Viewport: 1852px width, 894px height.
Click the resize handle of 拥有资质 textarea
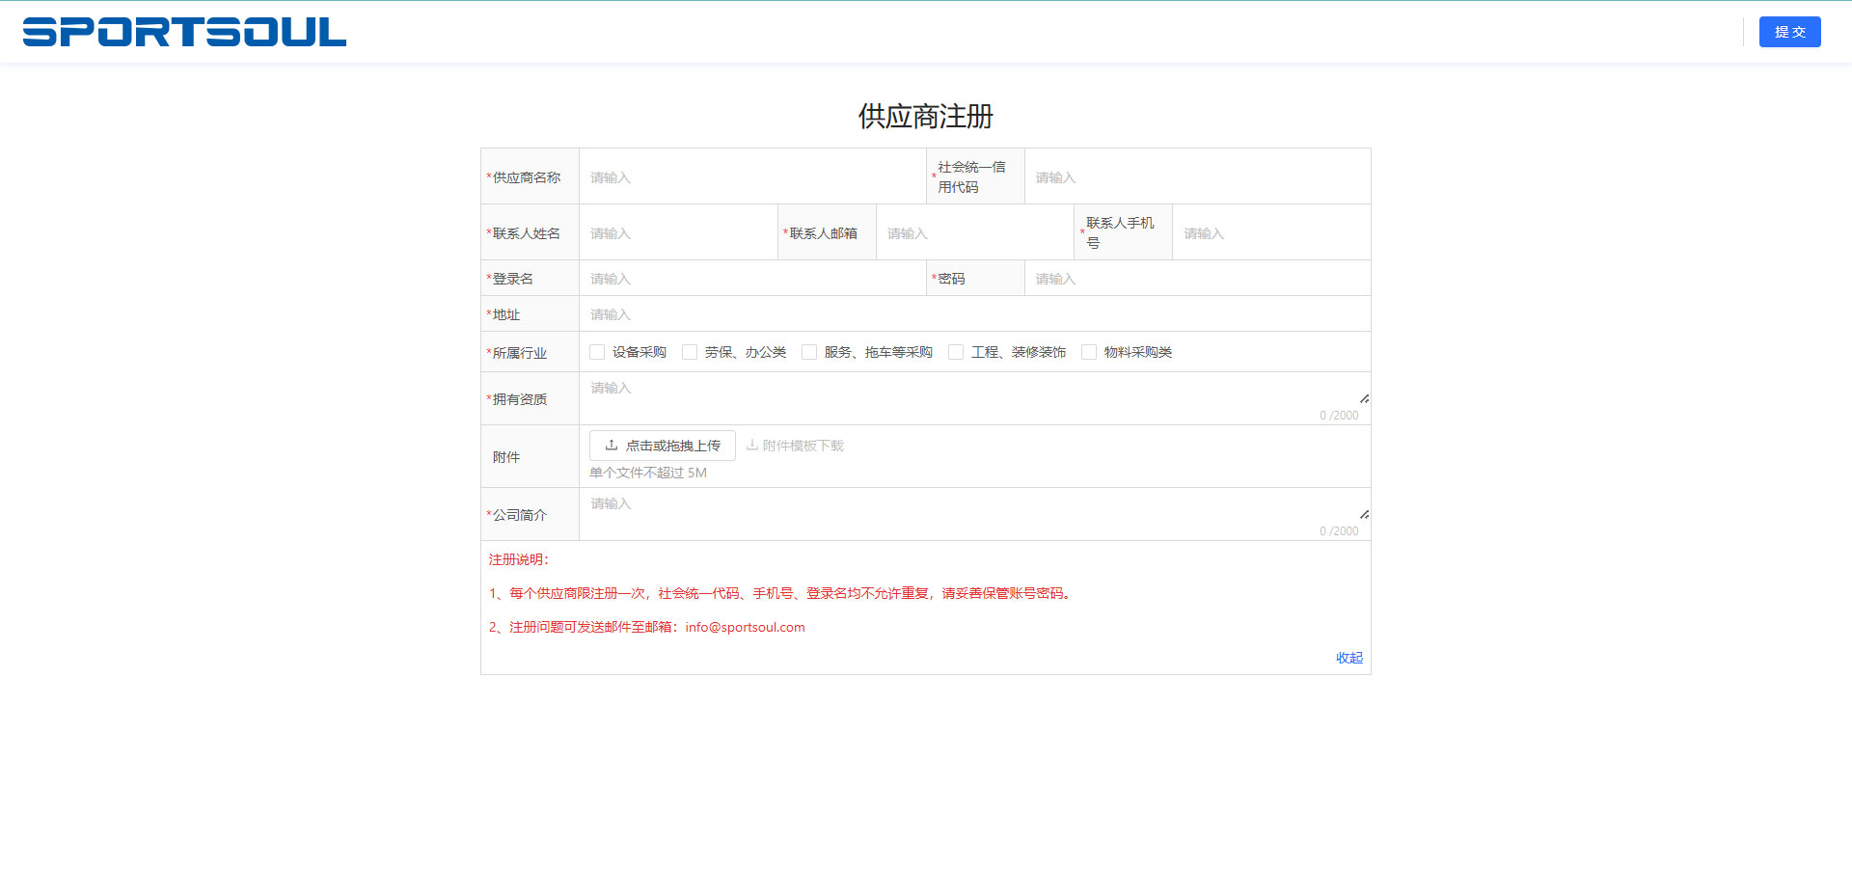click(x=1364, y=397)
